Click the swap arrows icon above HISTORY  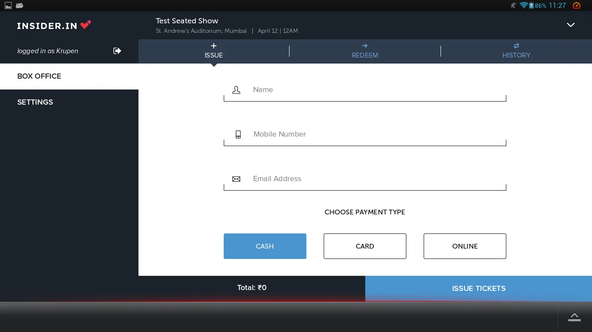[x=516, y=46]
